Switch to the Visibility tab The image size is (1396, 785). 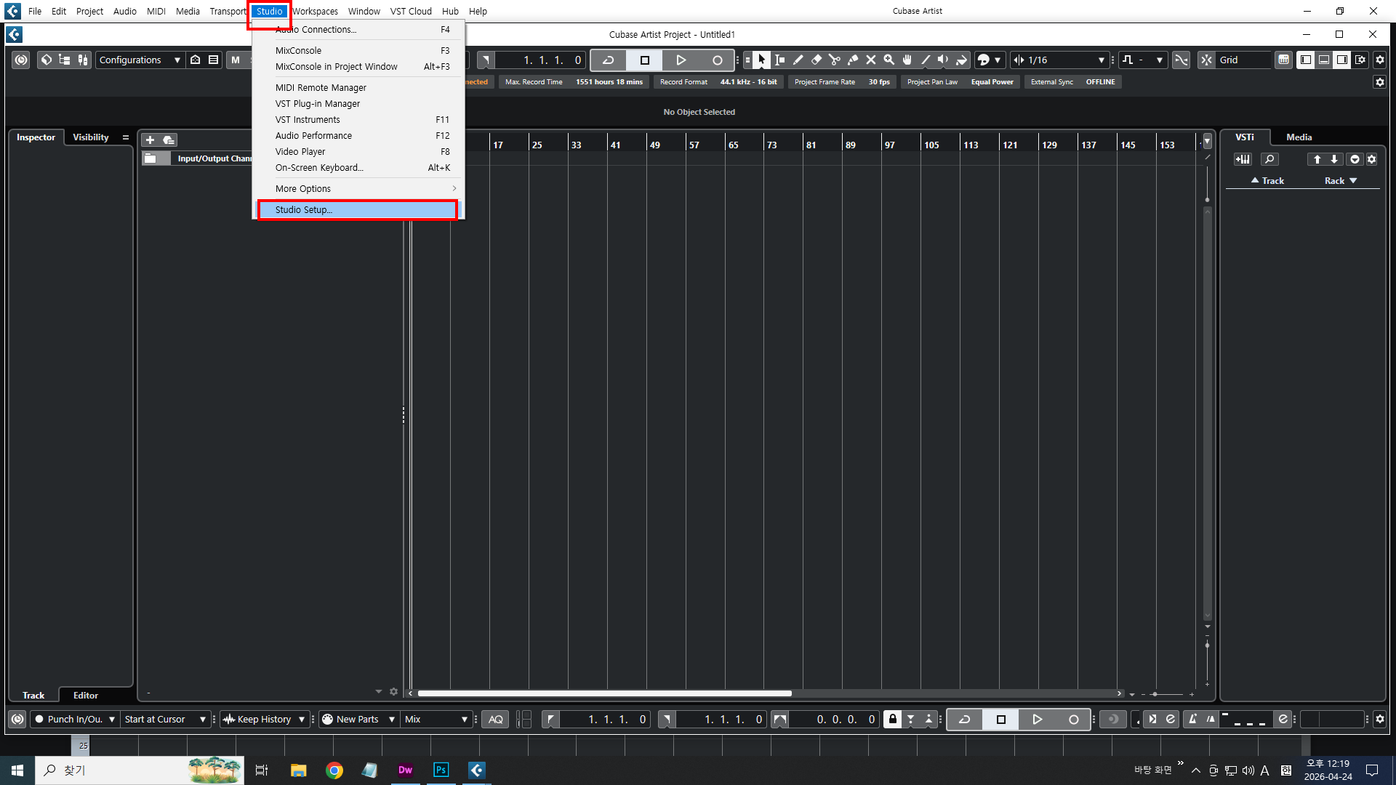91,137
